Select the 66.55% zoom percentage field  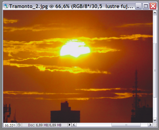coord(10,125)
